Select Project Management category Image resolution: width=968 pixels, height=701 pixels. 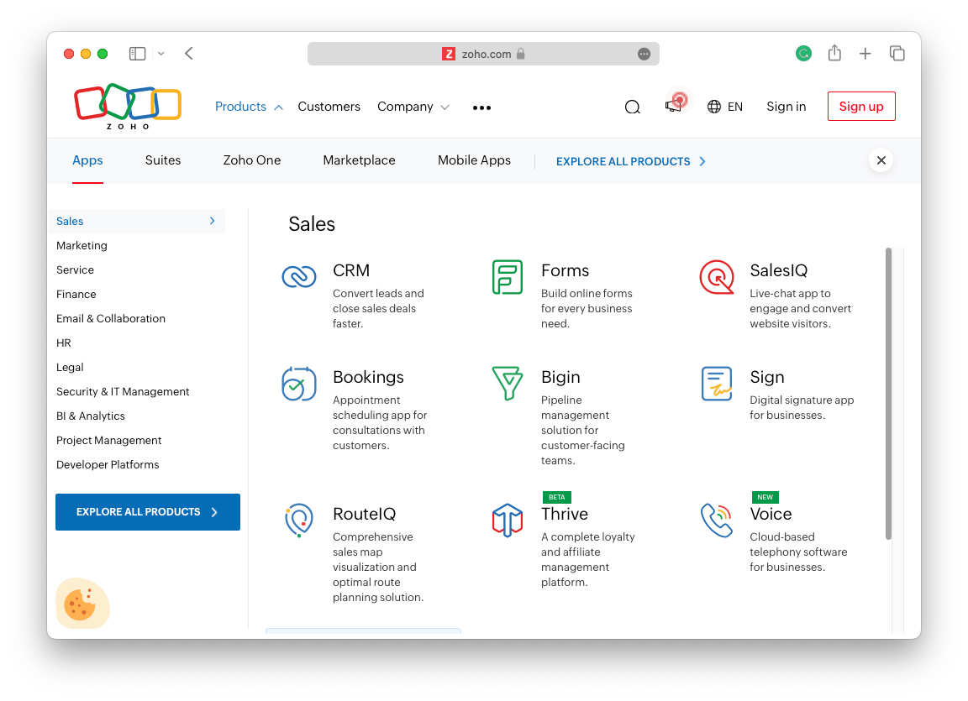click(x=108, y=440)
